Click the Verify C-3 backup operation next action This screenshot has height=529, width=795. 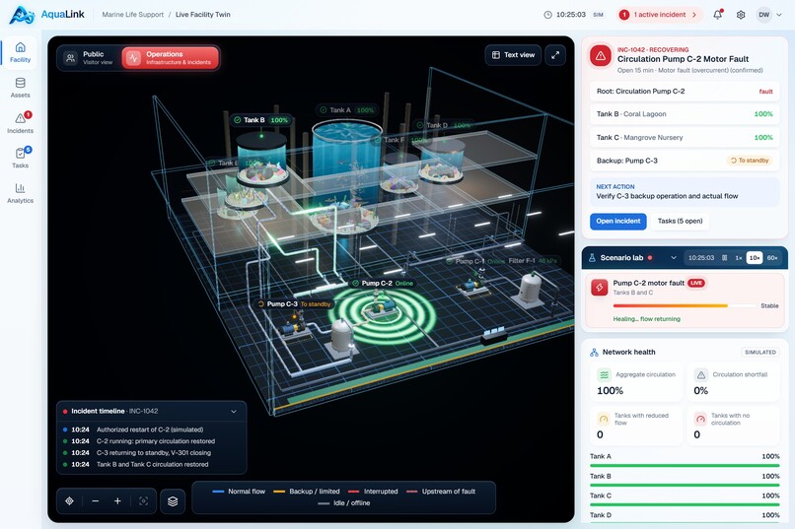[x=685, y=192]
